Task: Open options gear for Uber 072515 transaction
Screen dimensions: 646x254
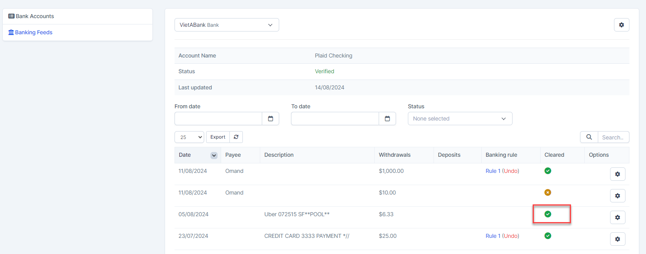Action: pyautogui.click(x=618, y=217)
